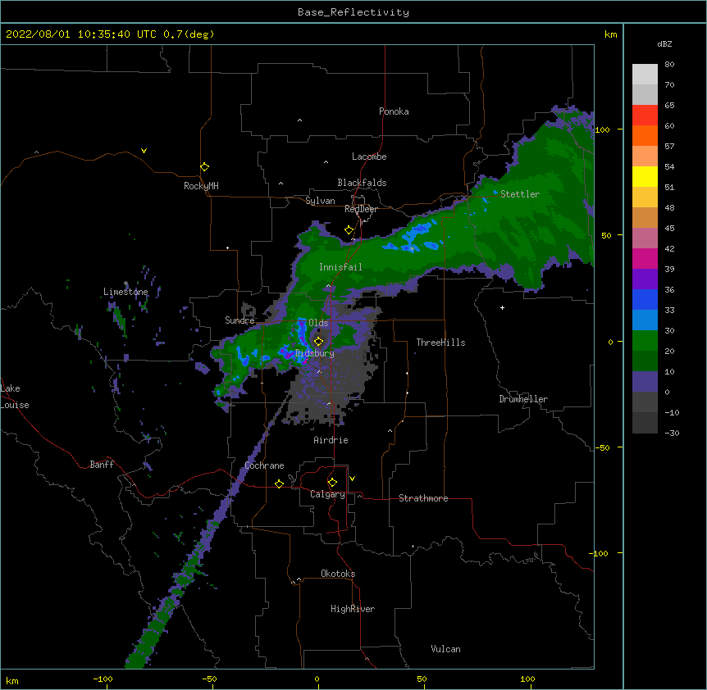Click the pink 45-42 dBZ legend swatch
Image resolution: width=707 pixels, height=690 pixels.
coord(645,238)
